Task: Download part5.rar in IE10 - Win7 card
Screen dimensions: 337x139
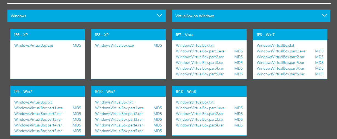Action: (x=119, y=131)
